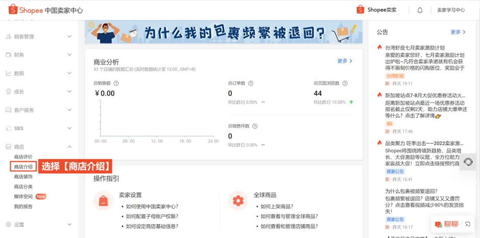Click help icon next to 总销售件数
Screen dimensions: 480x238
click(255, 126)
